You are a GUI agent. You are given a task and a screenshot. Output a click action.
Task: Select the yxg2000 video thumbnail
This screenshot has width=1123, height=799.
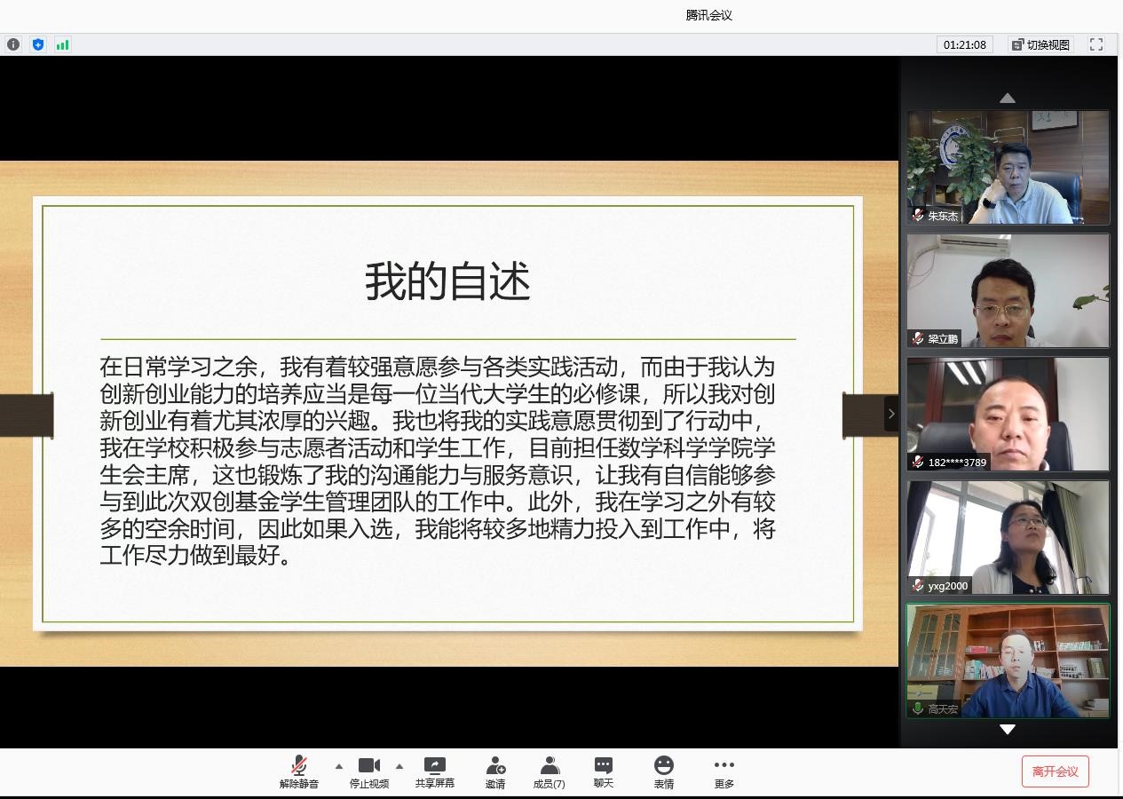click(x=1008, y=537)
